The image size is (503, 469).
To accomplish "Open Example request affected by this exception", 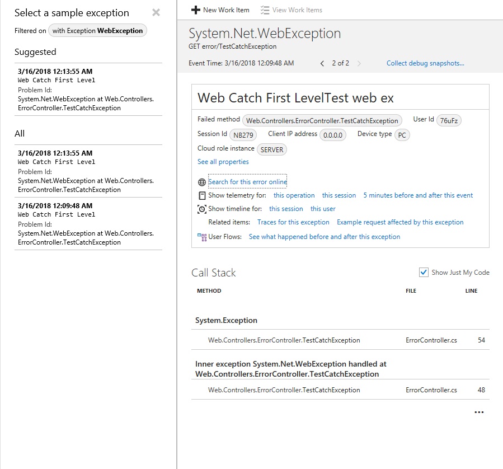I will [400, 222].
